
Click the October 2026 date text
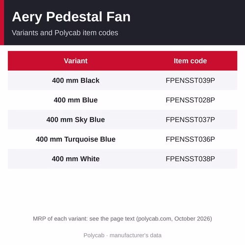[192, 219]
